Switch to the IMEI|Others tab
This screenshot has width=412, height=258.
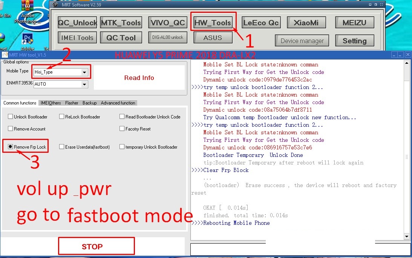(51, 103)
